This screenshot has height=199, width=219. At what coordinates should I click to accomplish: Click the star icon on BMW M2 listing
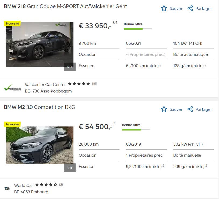[164, 109]
